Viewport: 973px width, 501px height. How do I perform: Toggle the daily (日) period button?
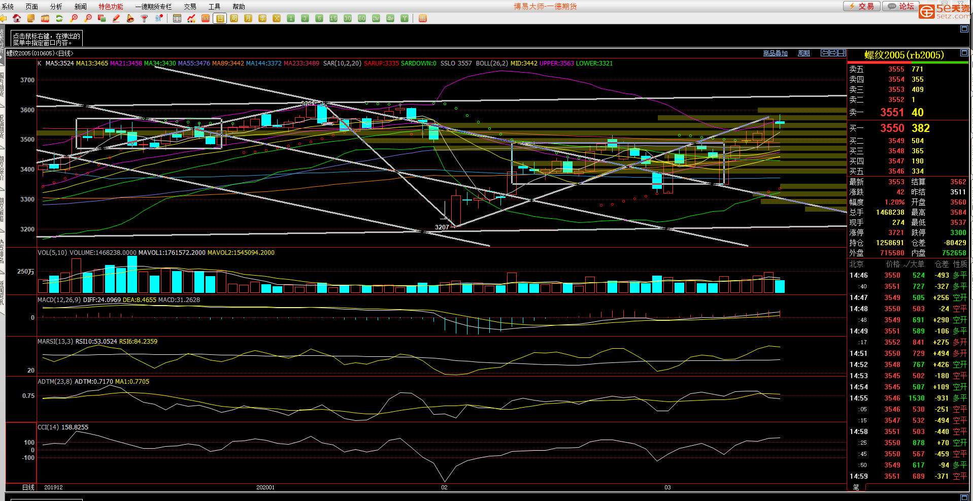[x=220, y=18]
